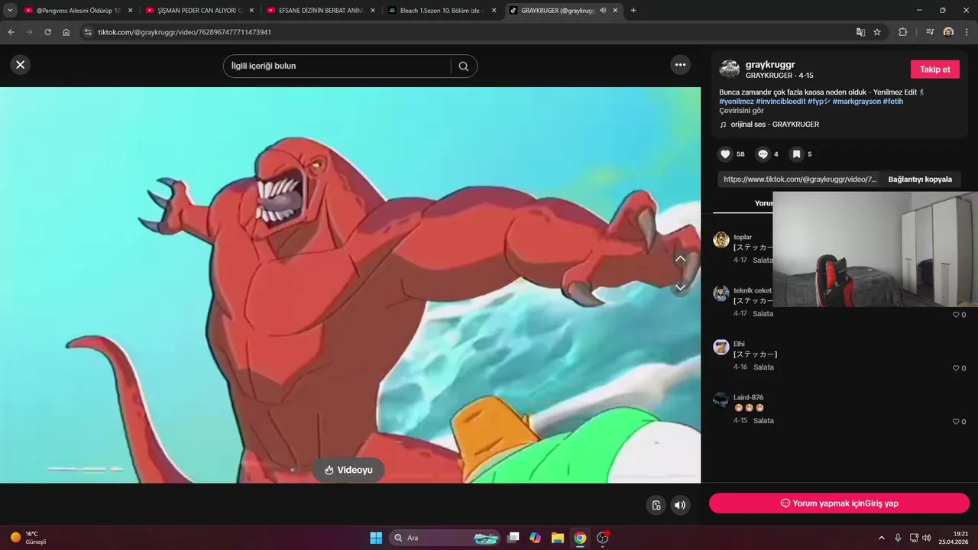Screen dimensions: 978x550
Task: Open Chrome three-dot menu
Action: (967, 32)
